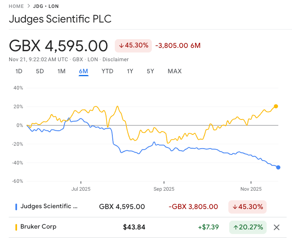Click the yellow endpoint dot on chart
Image resolution: width=292 pixels, height=239 pixels.
276,106
